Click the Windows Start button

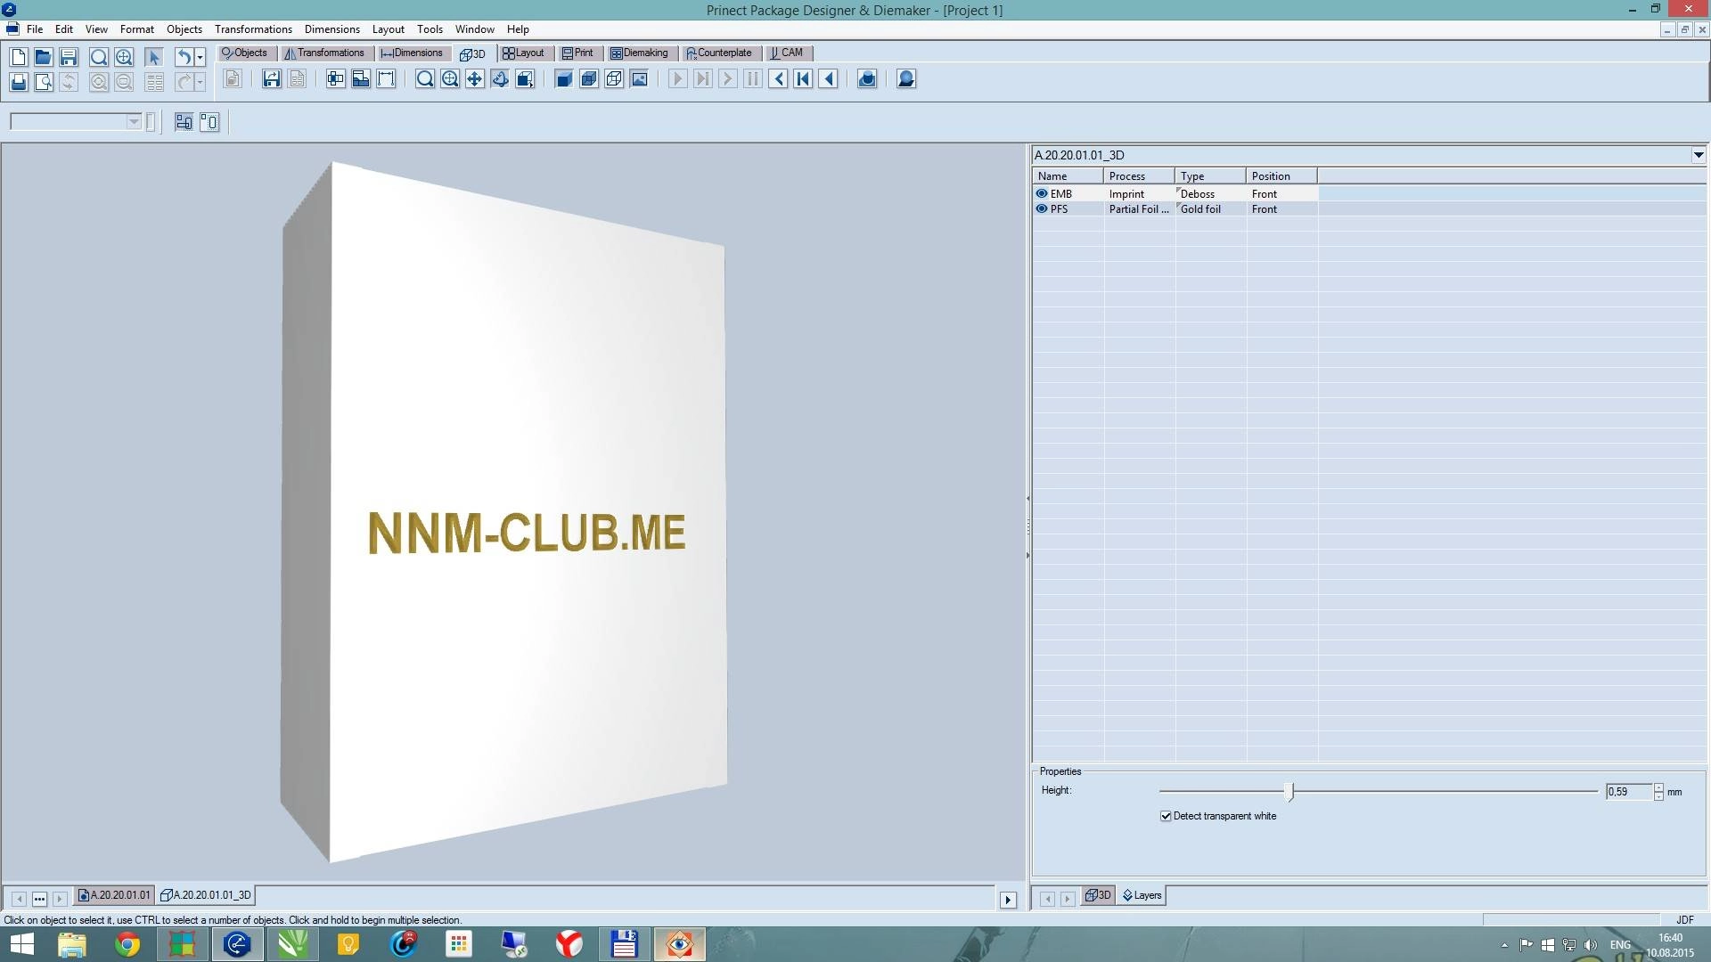point(21,944)
